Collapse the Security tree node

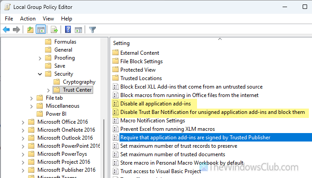click(40, 74)
